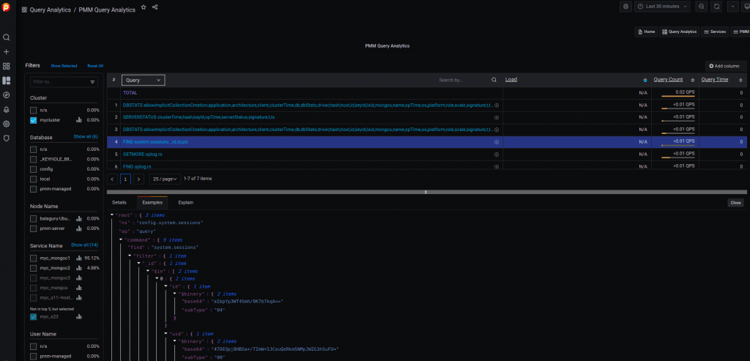Open the search icon in left sidebar

(x=7, y=37)
